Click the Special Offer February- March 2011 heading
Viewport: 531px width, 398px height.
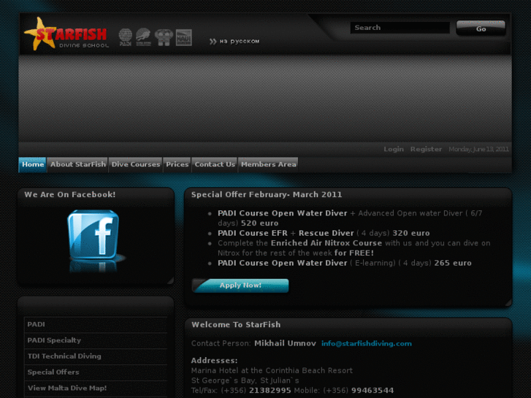tap(267, 194)
